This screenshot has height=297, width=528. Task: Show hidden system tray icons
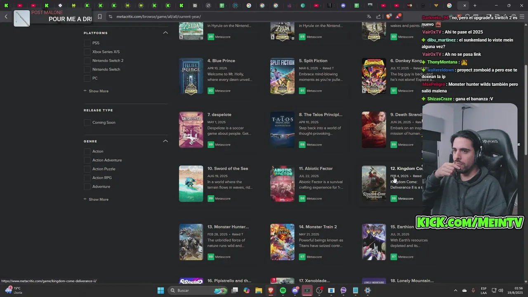(455, 290)
